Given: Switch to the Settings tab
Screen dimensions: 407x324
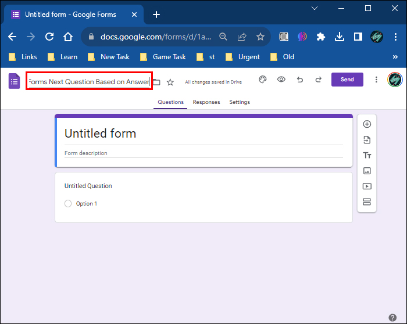Looking at the screenshot, I should click(x=240, y=102).
